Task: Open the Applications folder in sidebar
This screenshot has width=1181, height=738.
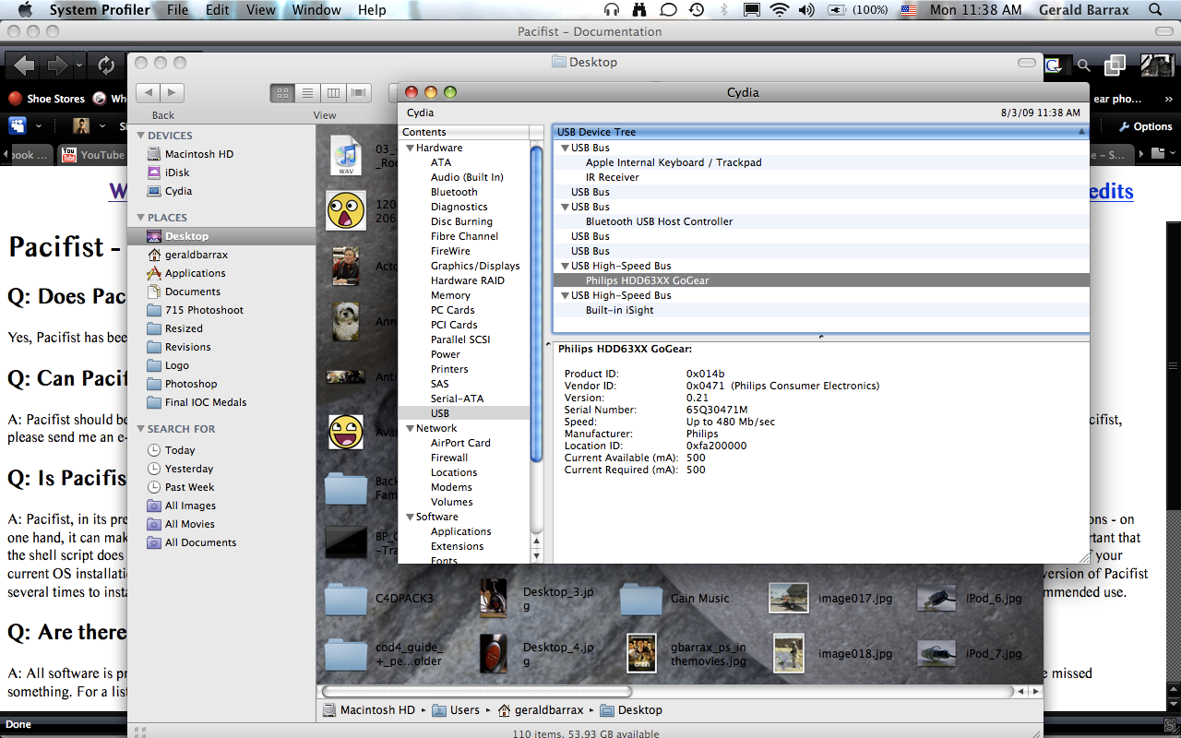Action: point(195,273)
